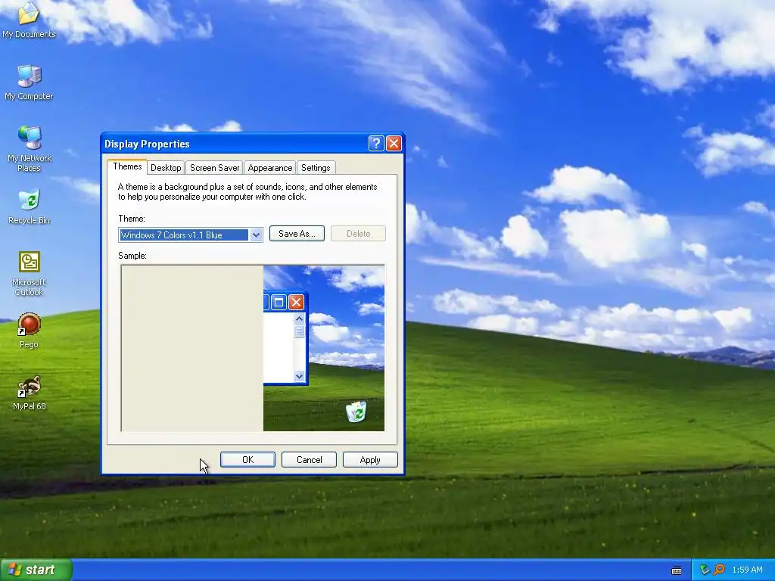Click the Display Properties title bar
Image resolution: width=775 pixels, height=581 pixels.
coord(235,144)
